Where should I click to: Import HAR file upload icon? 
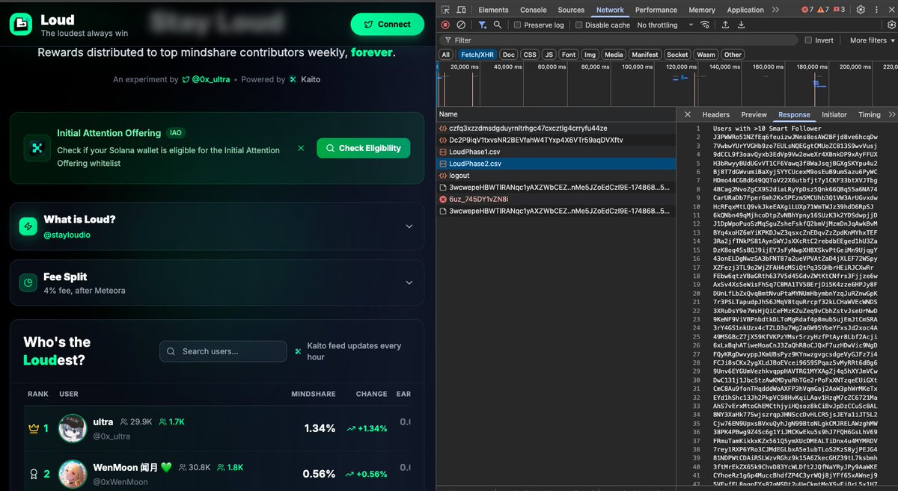(x=725, y=25)
